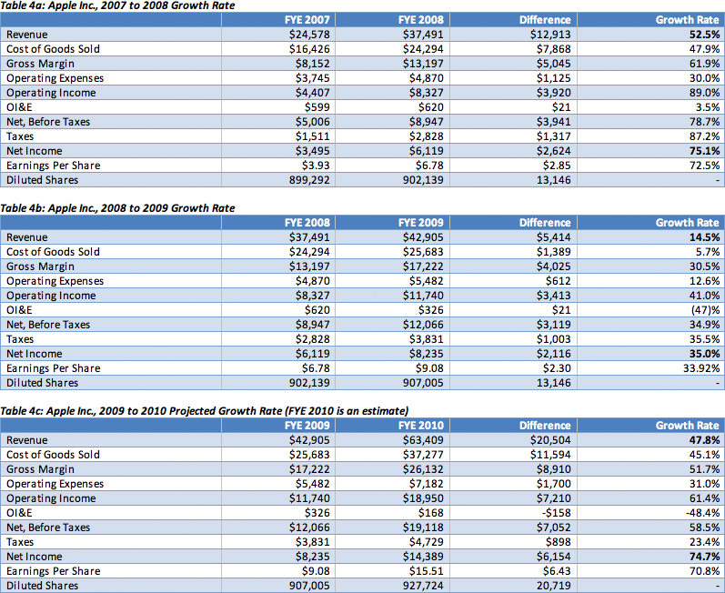Click the $12,913 revenue difference cell
This screenshot has width=725, height=593.
[550, 35]
